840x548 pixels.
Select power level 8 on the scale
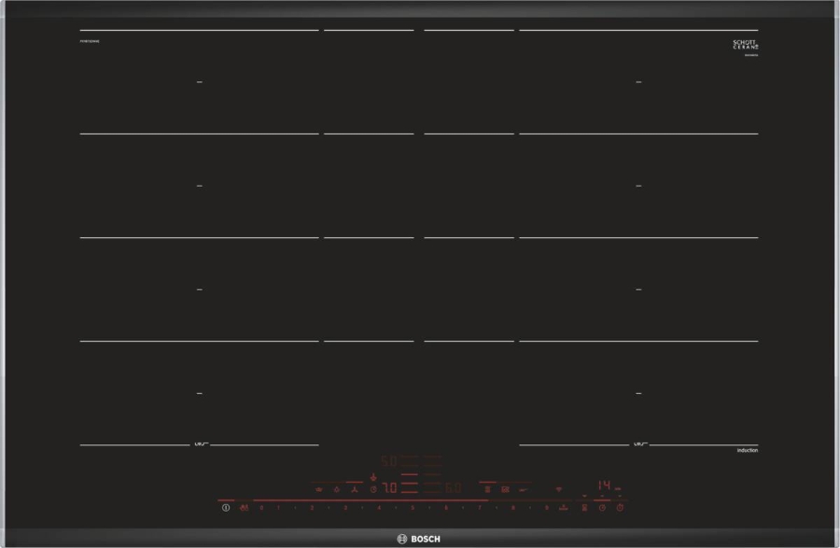click(513, 508)
